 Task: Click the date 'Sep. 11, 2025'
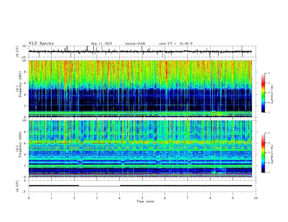pyautogui.click(x=101, y=44)
